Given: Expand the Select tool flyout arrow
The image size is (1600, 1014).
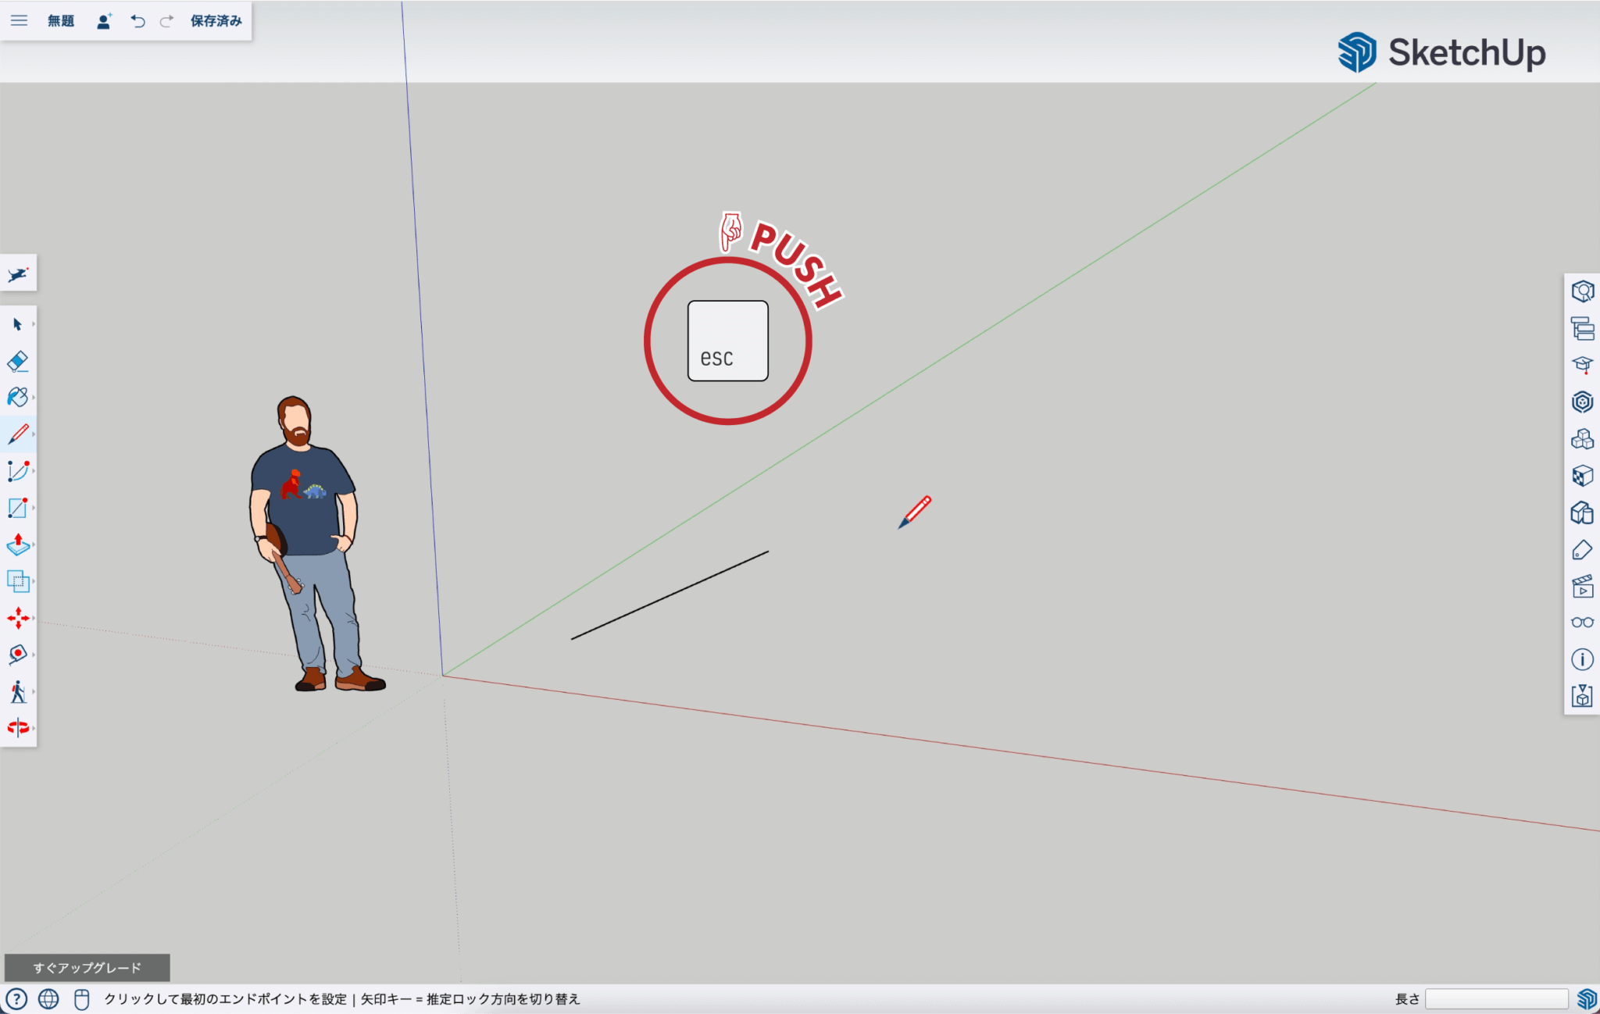Looking at the screenshot, I should pos(34,323).
